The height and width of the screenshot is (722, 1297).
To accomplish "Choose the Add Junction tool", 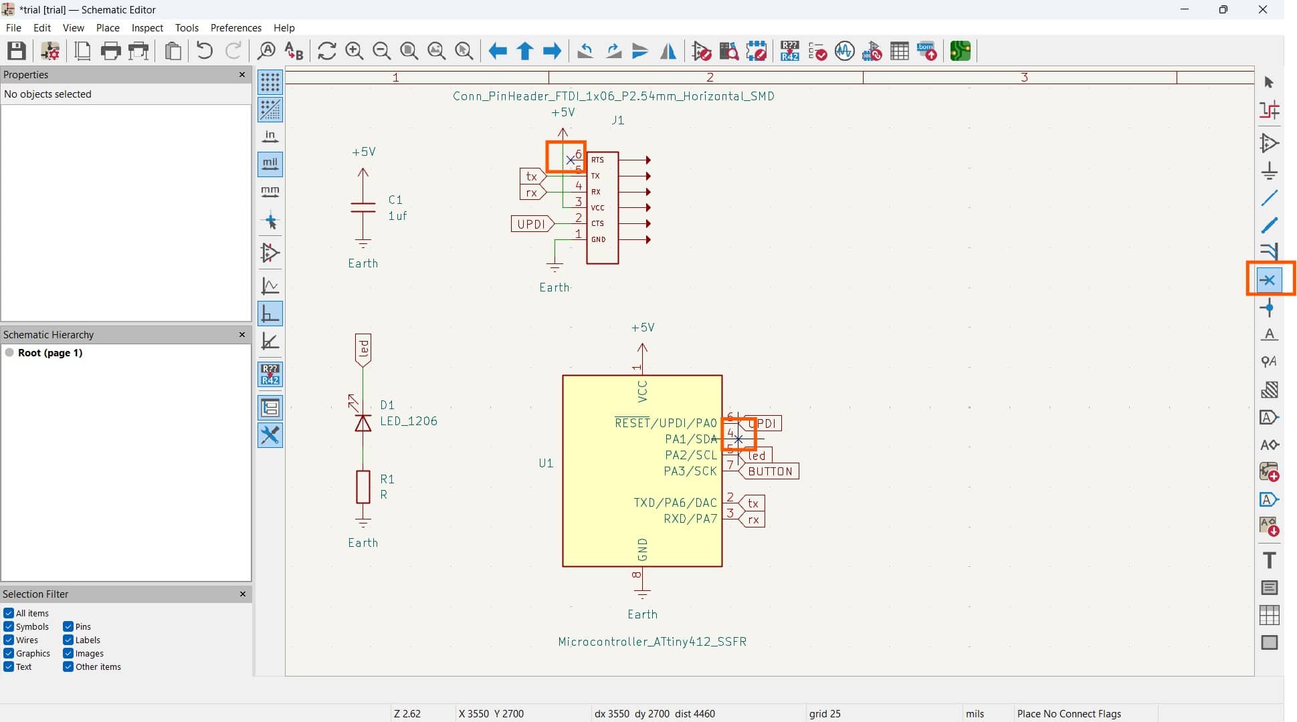I will (1269, 308).
